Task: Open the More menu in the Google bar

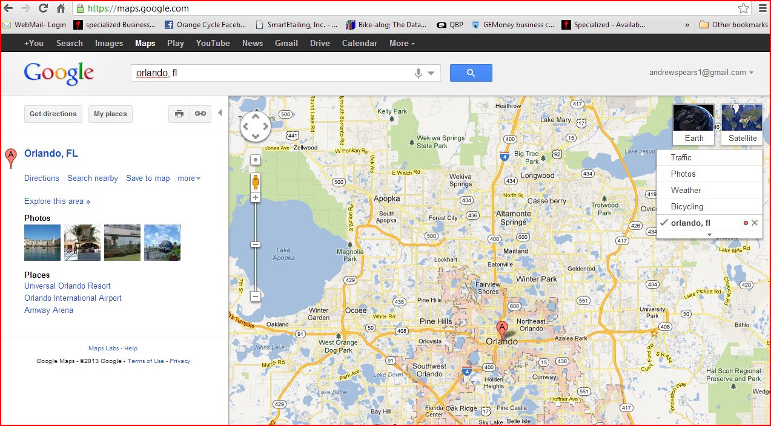Action: point(401,43)
